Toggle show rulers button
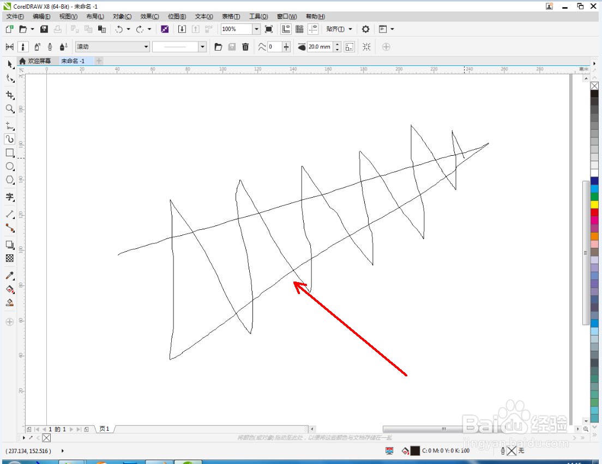The height and width of the screenshot is (464, 602). pos(286,29)
